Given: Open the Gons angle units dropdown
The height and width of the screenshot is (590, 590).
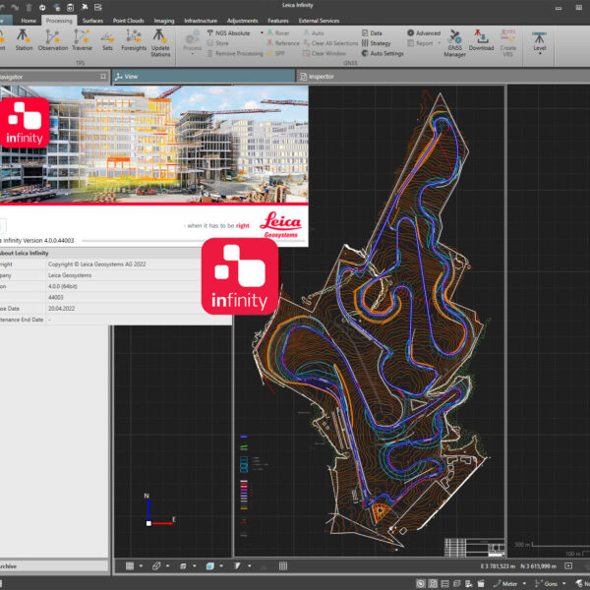Looking at the screenshot, I should tap(564, 583).
